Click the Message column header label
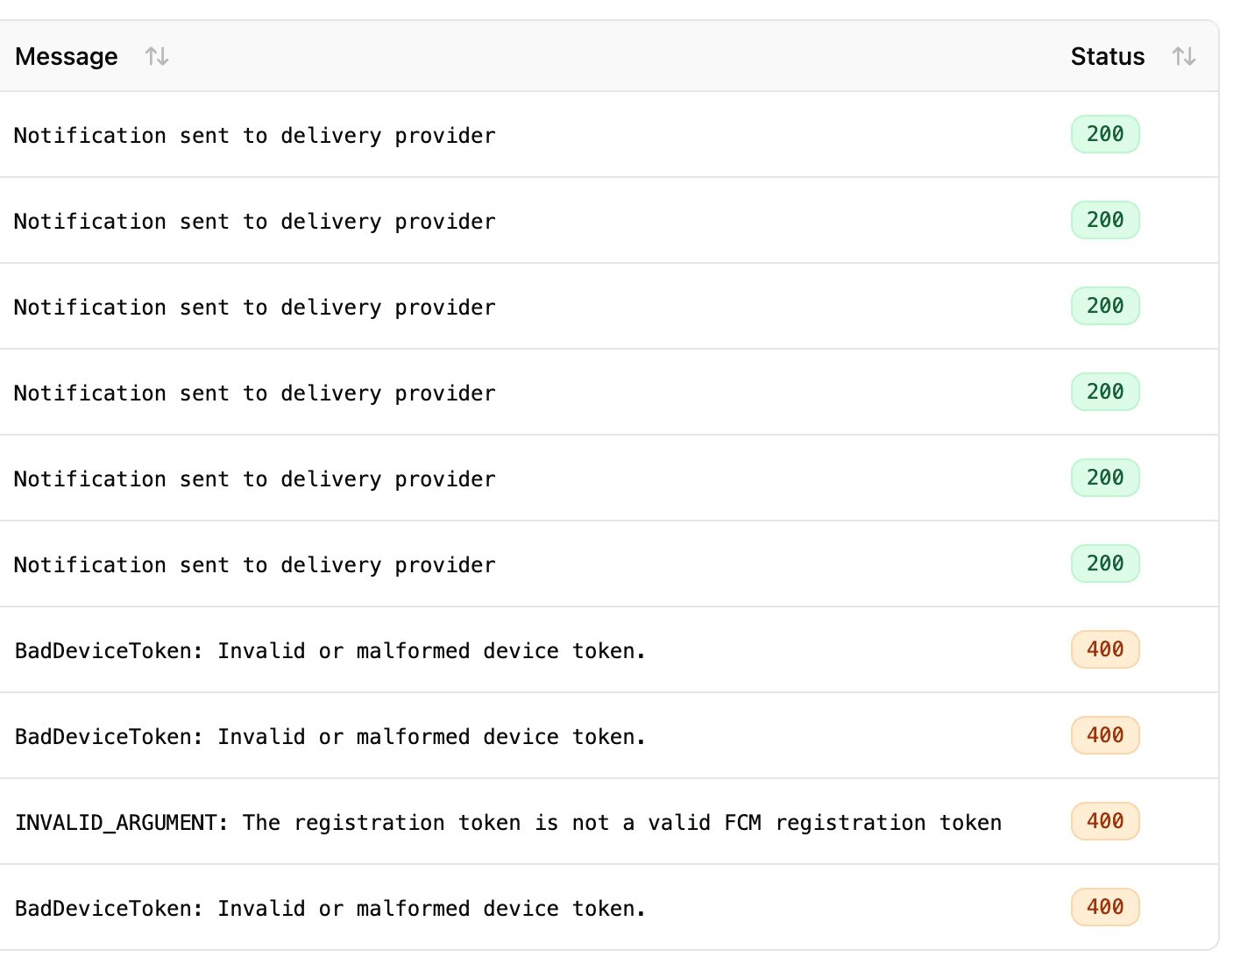 click(x=67, y=57)
